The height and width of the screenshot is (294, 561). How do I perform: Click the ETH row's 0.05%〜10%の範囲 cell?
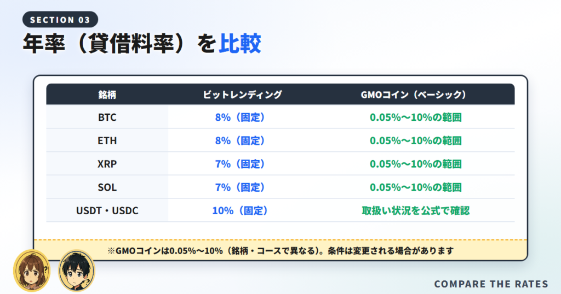point(415,140)
